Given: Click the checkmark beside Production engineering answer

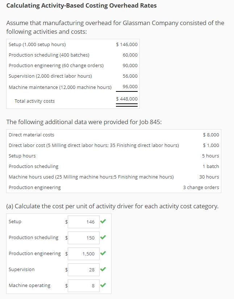Looking at the screenshot, I should coord(103,254).
